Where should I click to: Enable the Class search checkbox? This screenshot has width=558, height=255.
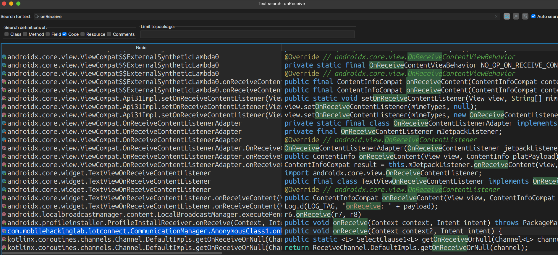7,34
